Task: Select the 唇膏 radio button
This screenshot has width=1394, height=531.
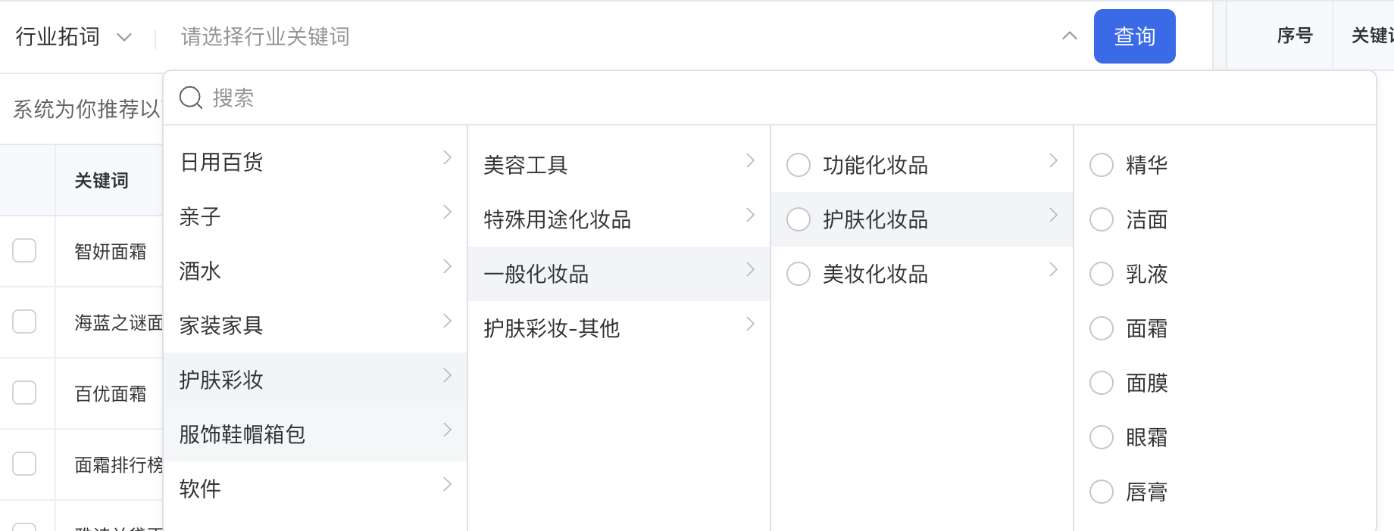Action: (1102, 492)
